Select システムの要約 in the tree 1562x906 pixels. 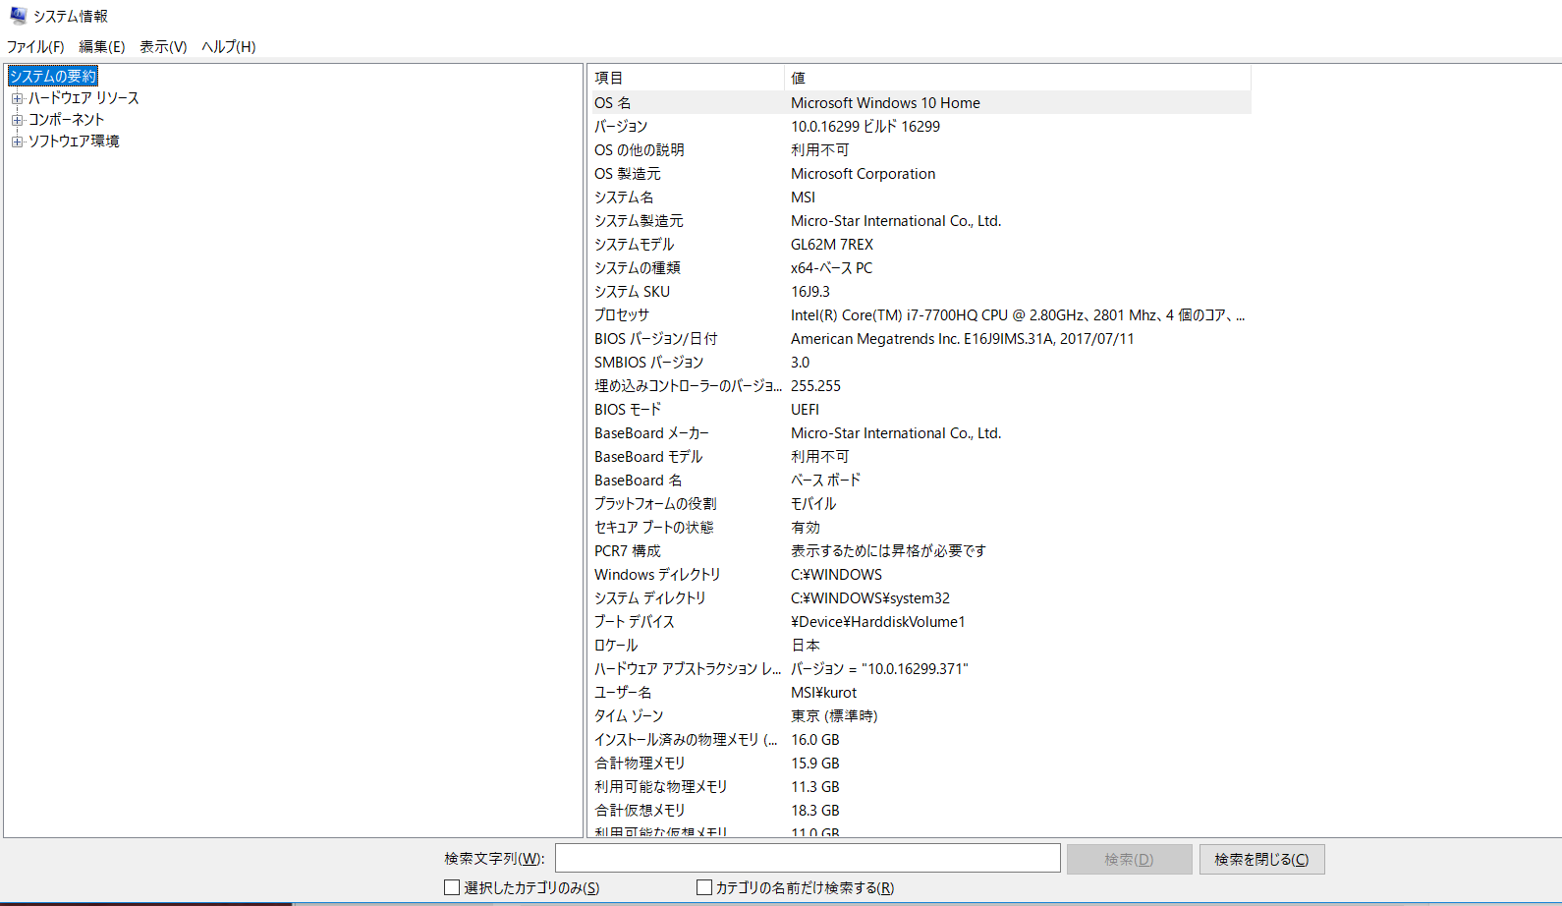[x=53, y=77]
